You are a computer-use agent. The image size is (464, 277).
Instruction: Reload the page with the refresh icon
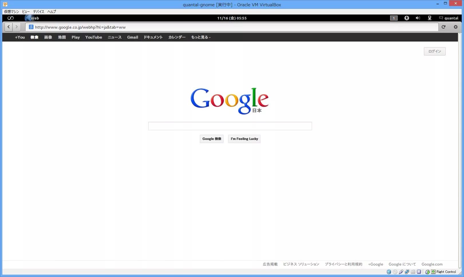point(443,27)
